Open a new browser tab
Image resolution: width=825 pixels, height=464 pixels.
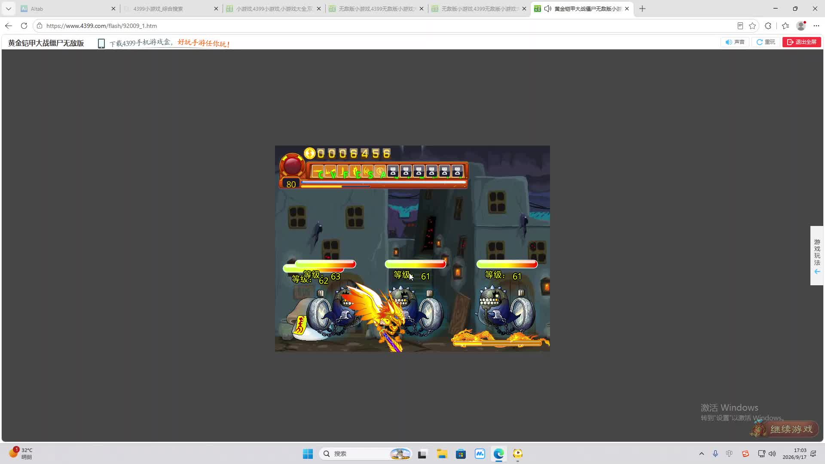(x=642, y=9)
